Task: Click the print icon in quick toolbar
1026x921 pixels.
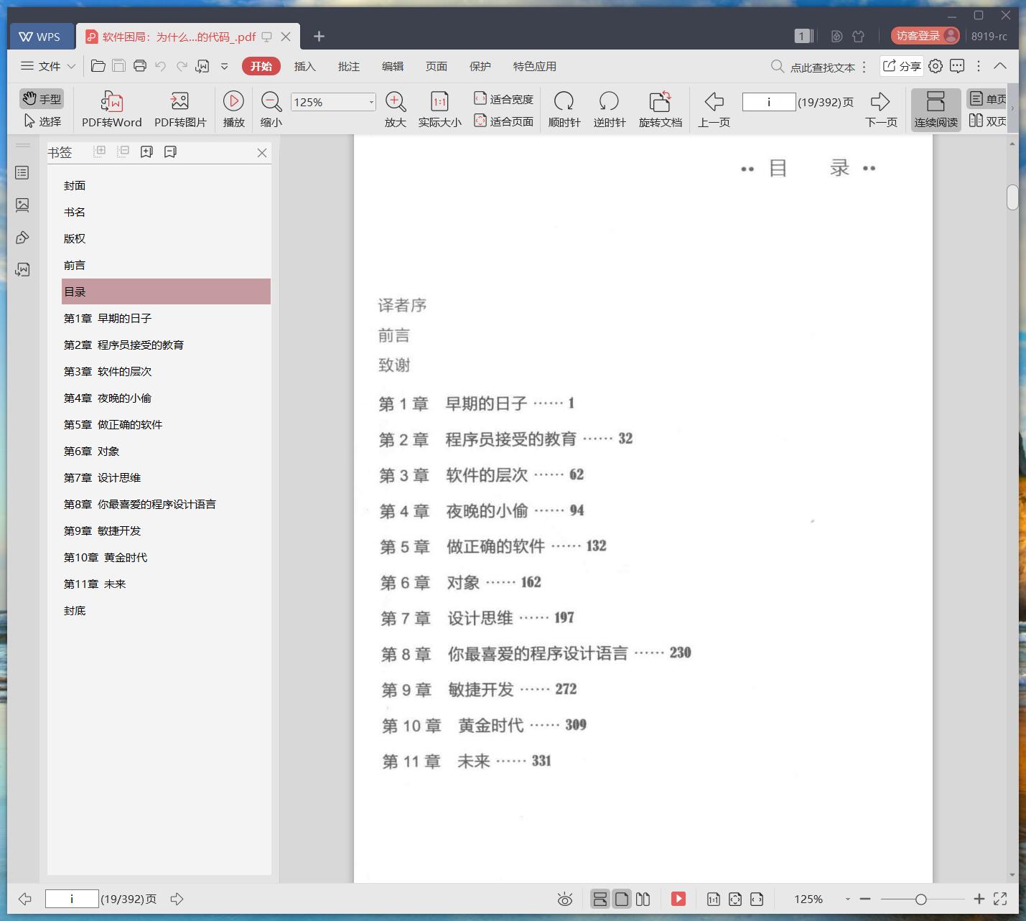Action: click(140, 66)
